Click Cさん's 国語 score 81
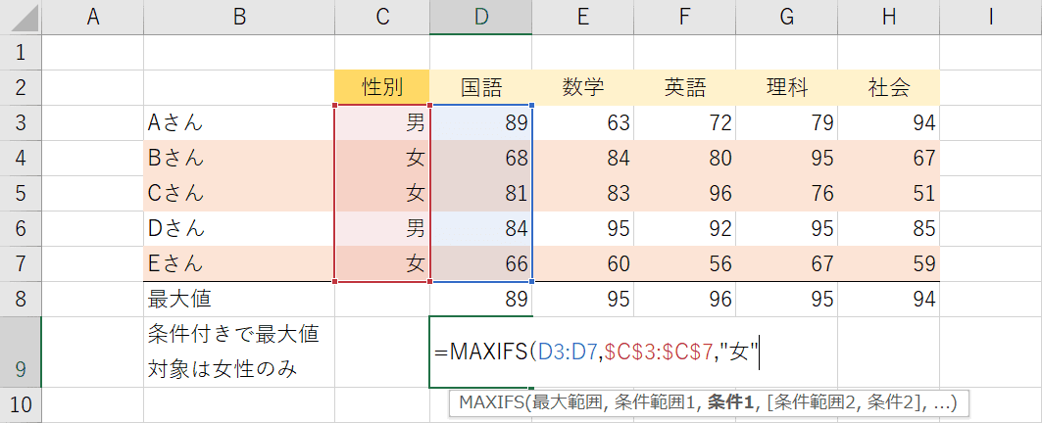Viewport: 1042px width, 423px height. pyautogui.click(x=480, y=193)
